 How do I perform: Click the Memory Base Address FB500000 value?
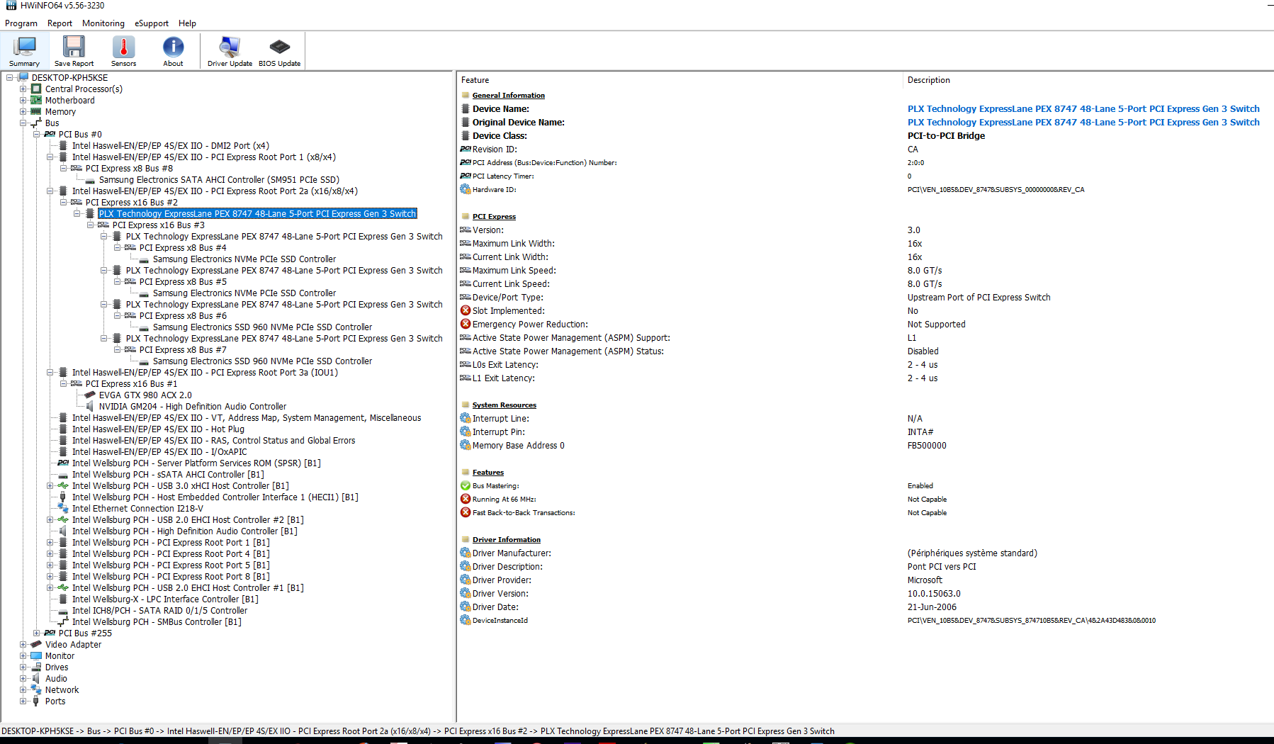pos(927,446)
